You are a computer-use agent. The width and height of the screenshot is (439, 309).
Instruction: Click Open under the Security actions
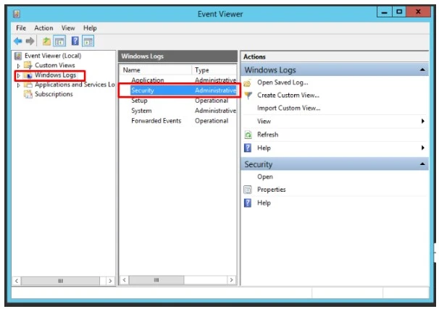click(x=264, y=177)
